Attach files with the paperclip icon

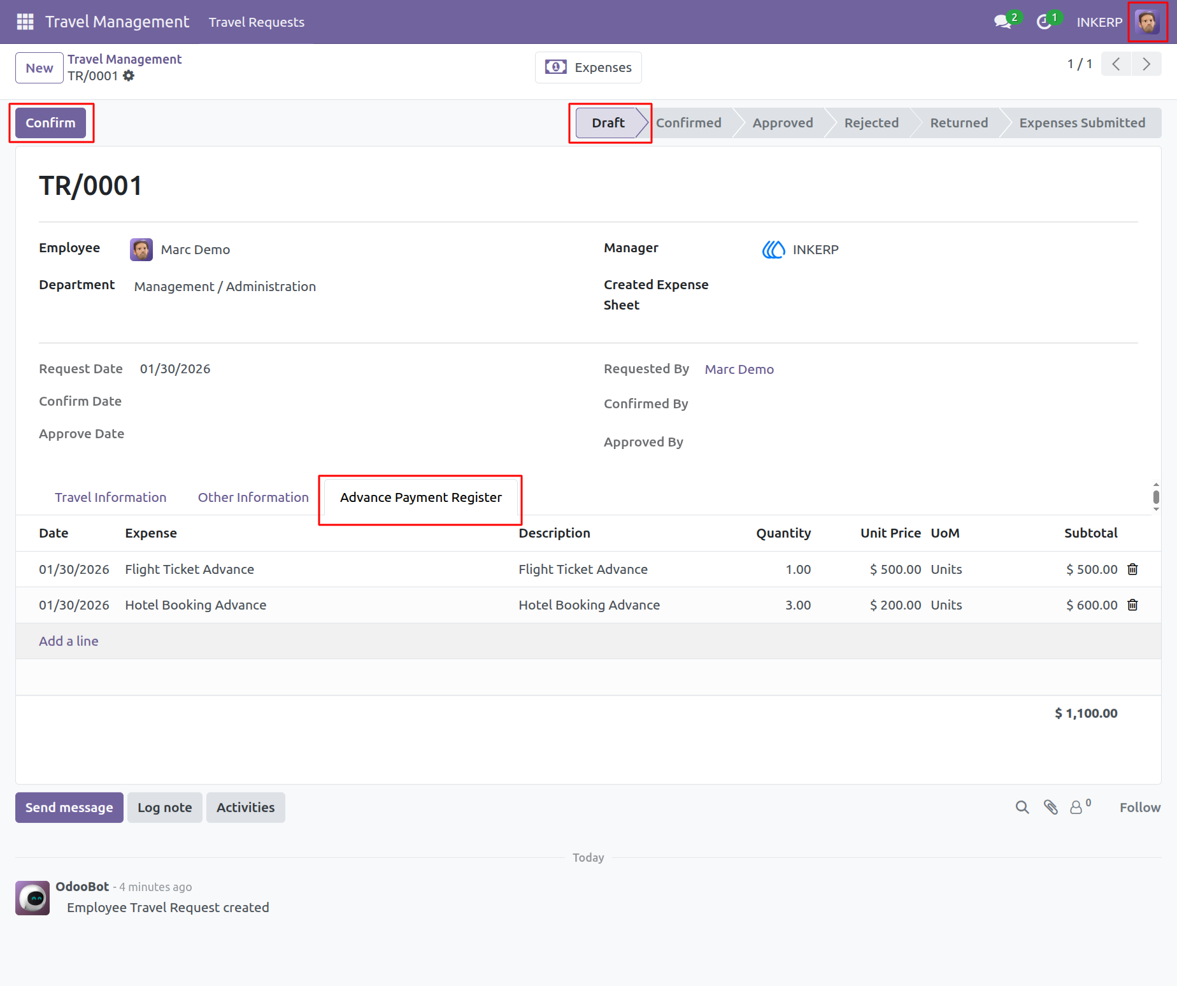[1051, 808]
